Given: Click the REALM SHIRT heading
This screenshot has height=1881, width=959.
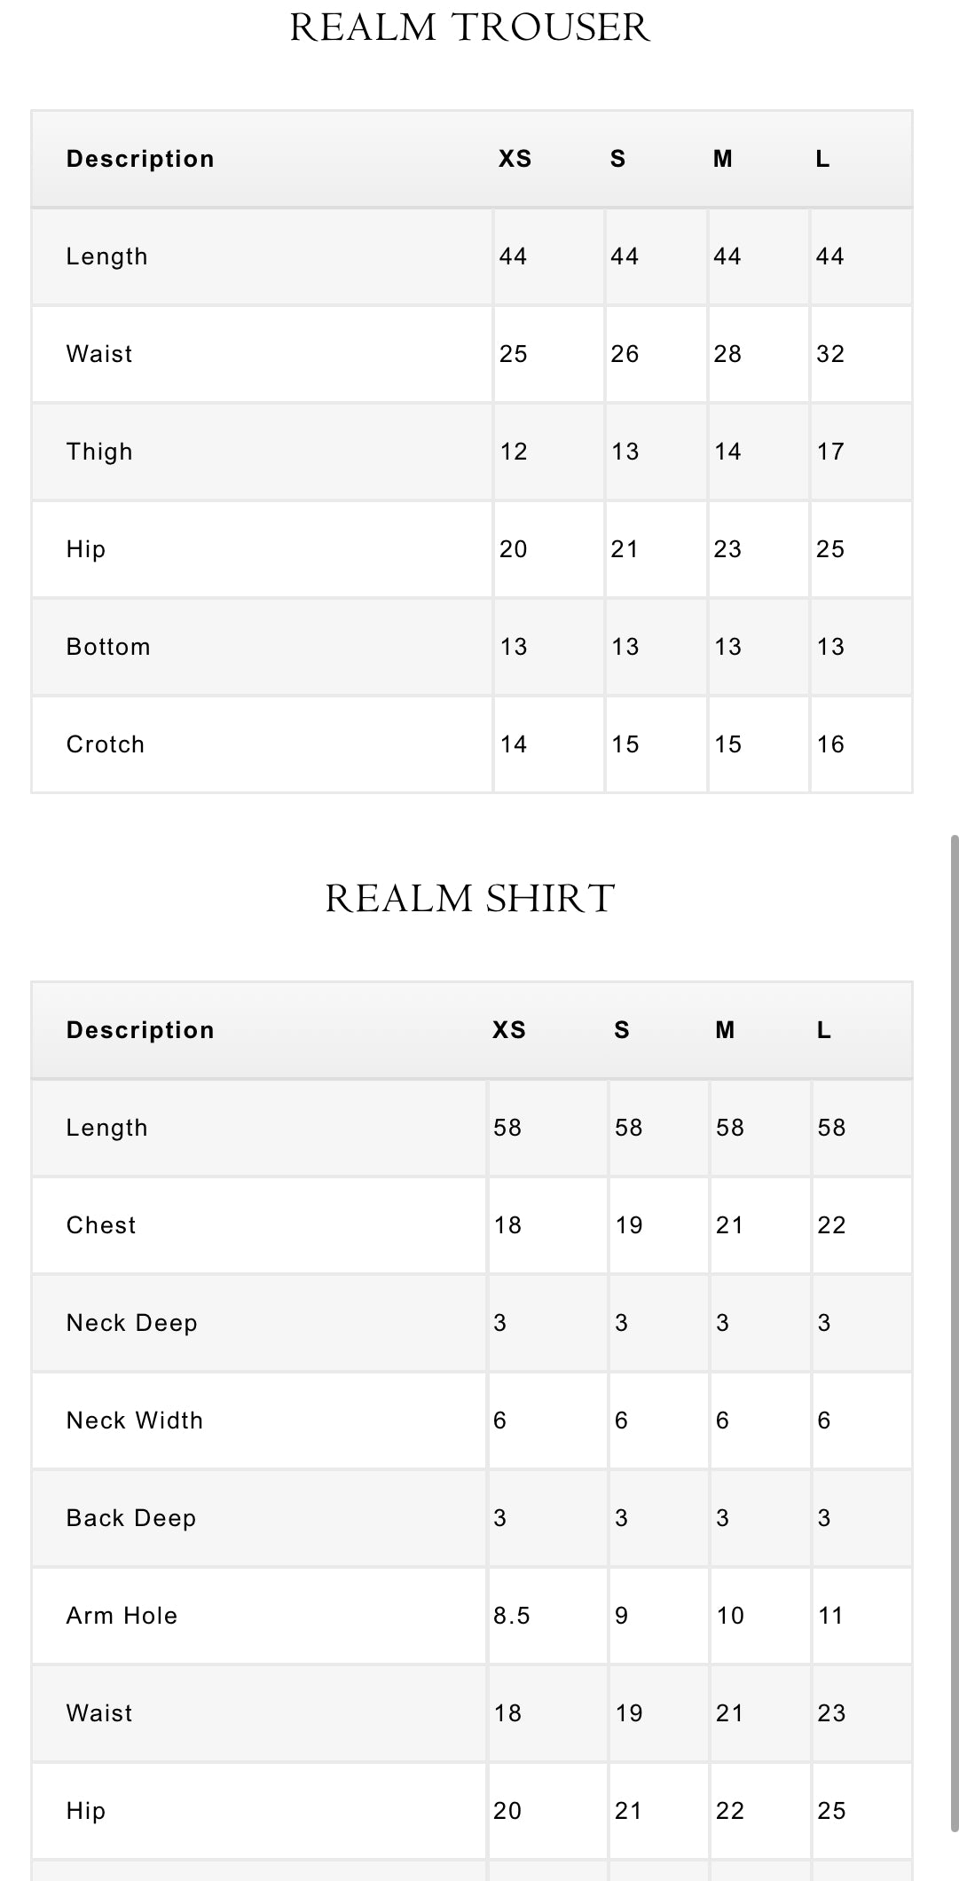Looking at the screenshot, I should [470, 899].
